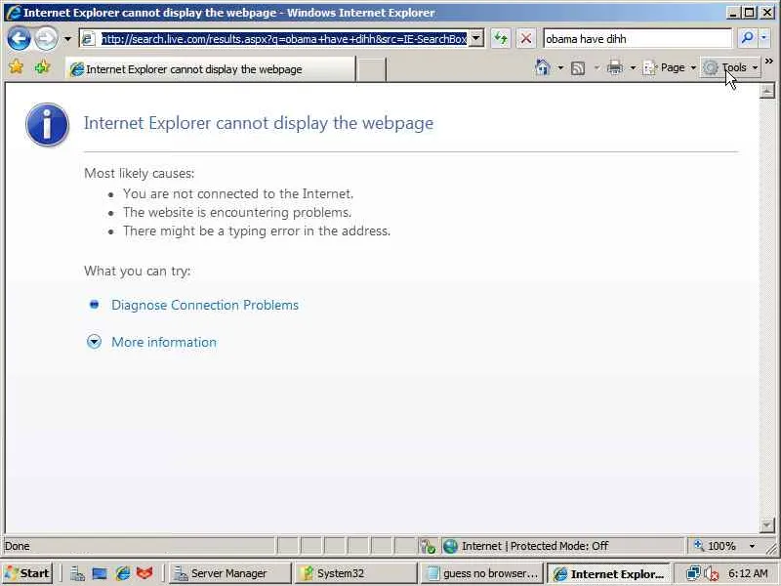Image resolution: width=781 pixels, height=586 pixels.
Task: Click the 'Internet Explorer cannot display the webpage' heading
Action: tap(259, 123)
